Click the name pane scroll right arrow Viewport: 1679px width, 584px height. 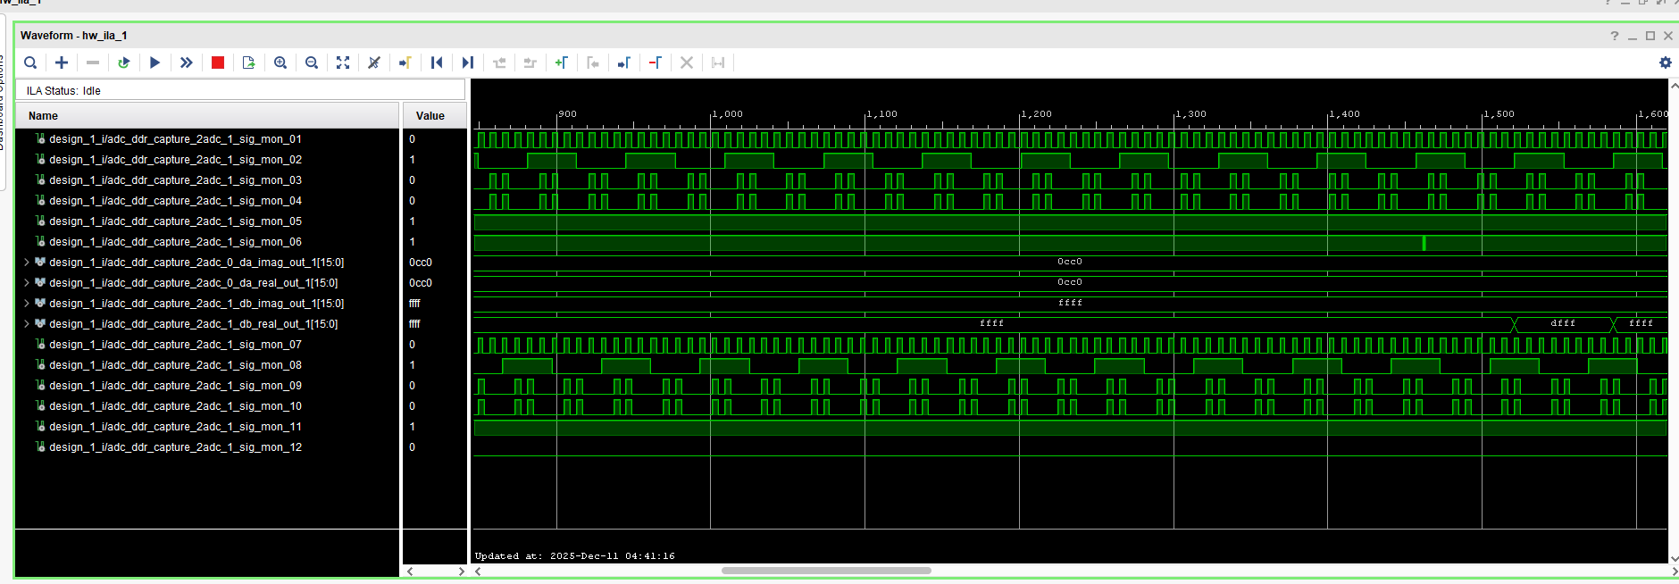click(461, 571)
